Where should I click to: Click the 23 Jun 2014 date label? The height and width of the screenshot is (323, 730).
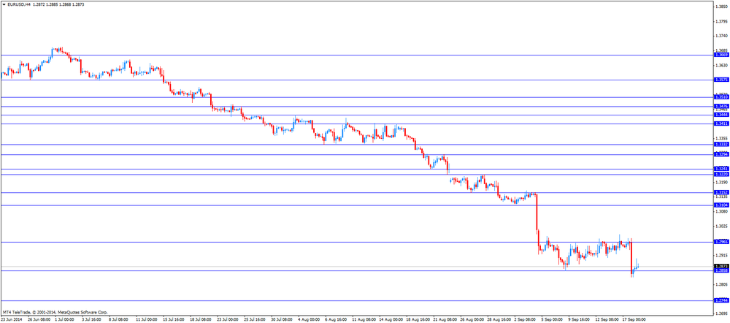click(11, 320)
